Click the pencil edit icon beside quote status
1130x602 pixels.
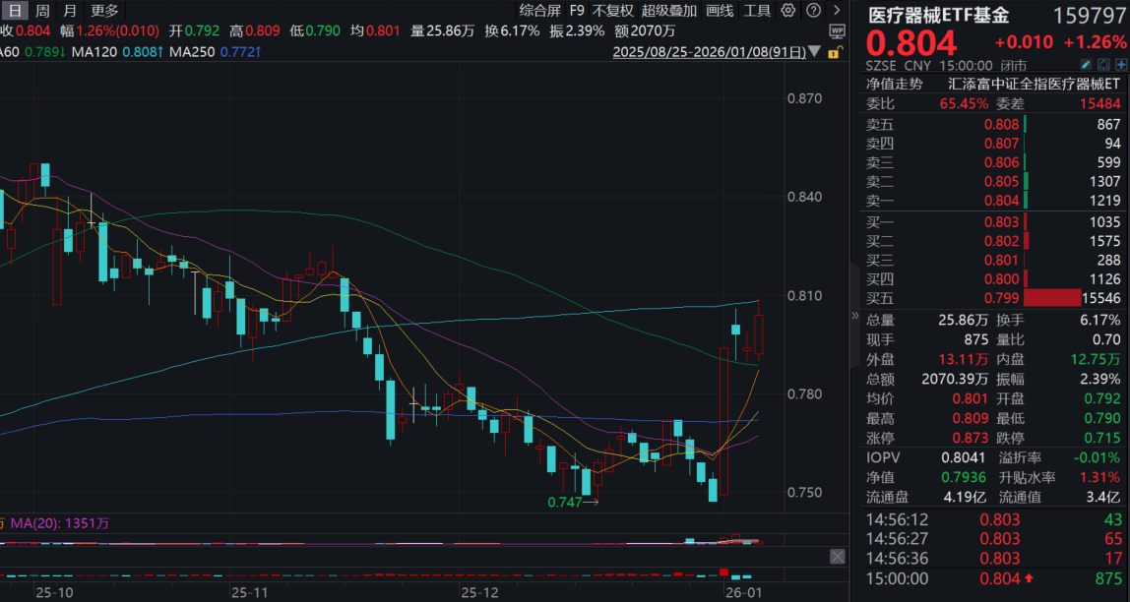(x=1088, y=65)
